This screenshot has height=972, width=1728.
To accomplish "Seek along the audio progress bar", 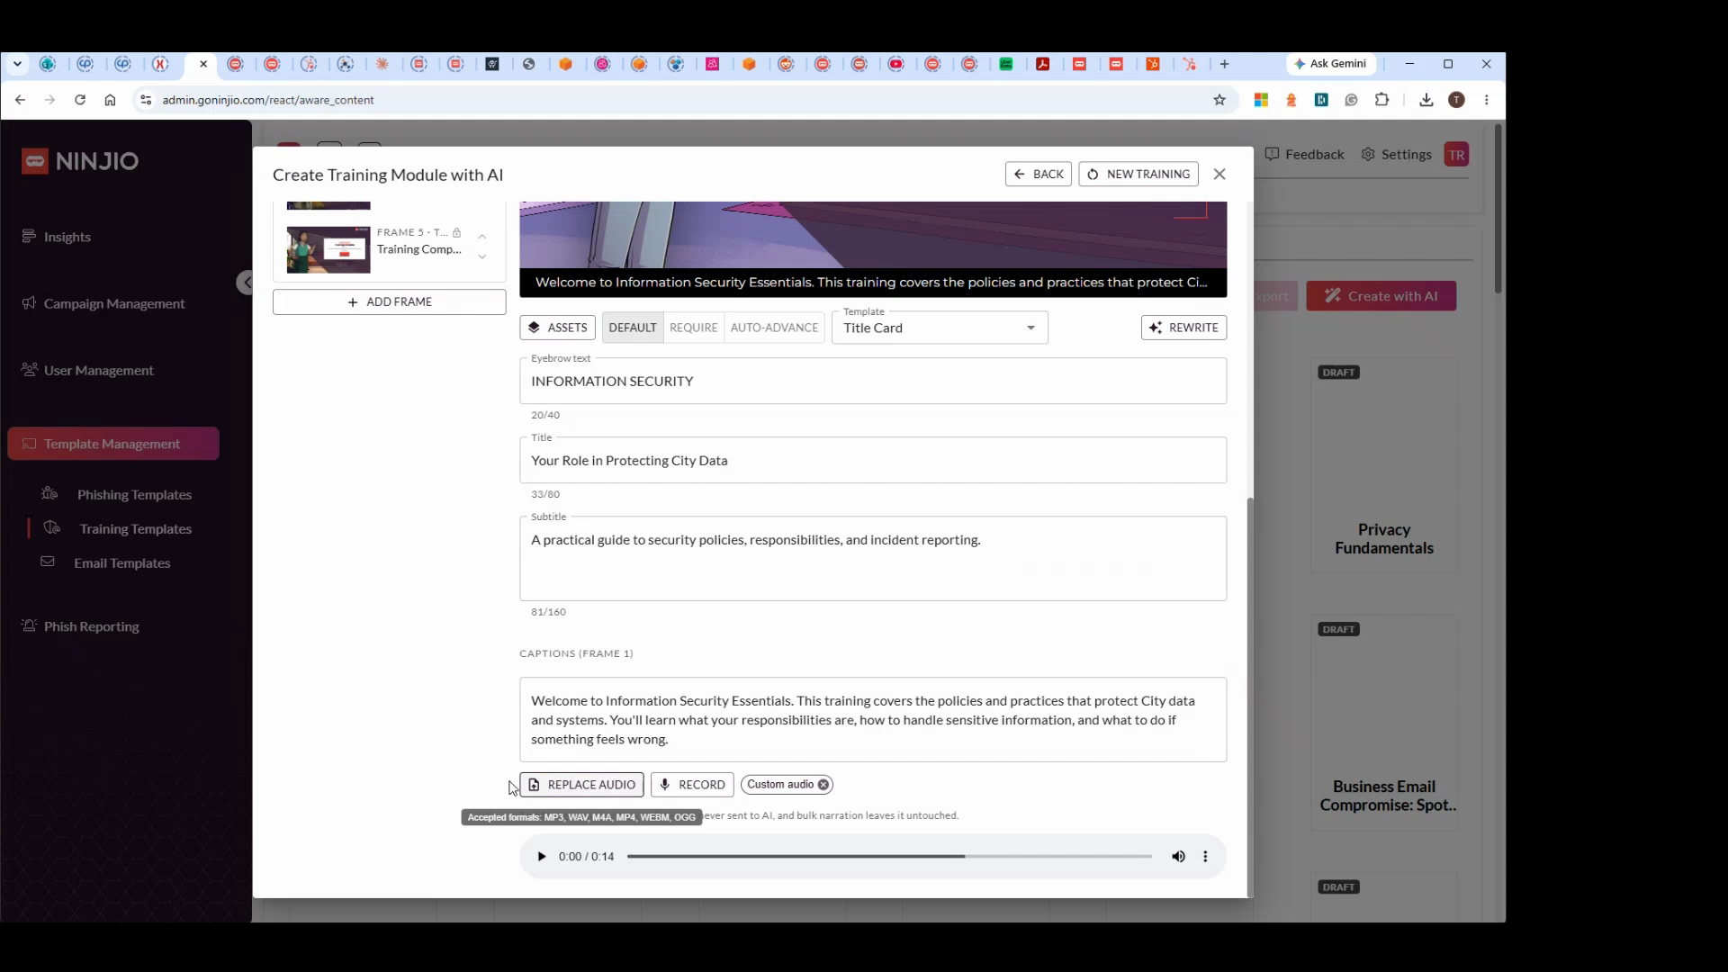I will pyautogui.click(x=889, y=857).
